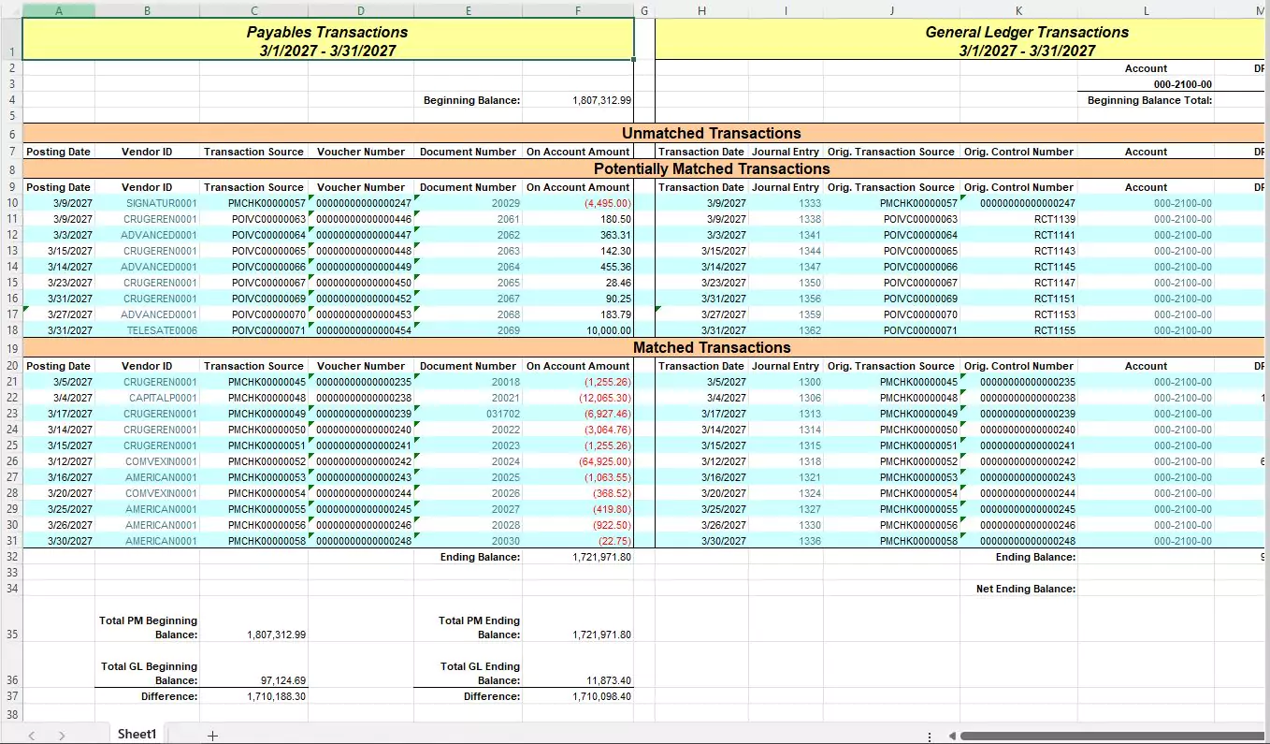Select column F header
The width and height of the screenshot is (1270, 744).
(x=578, y=9)
